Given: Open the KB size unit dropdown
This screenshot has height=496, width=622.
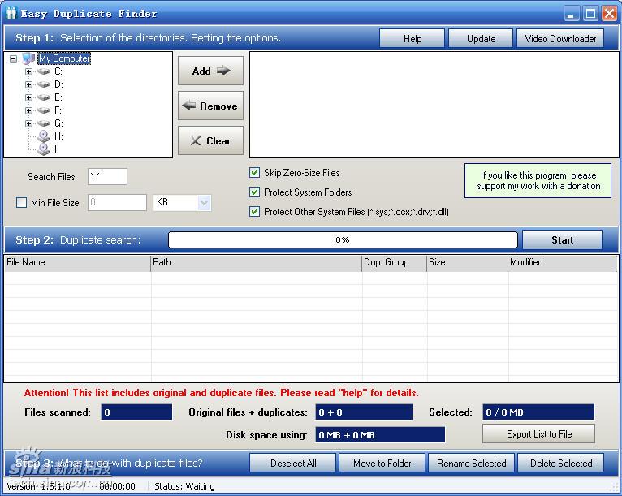Looking at the screenshot, I should [204, 203].
